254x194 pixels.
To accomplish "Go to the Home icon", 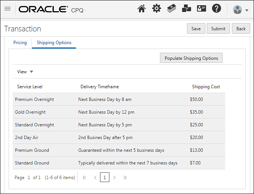I will click(142, 8).
